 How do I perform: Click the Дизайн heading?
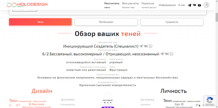(42, 91)
